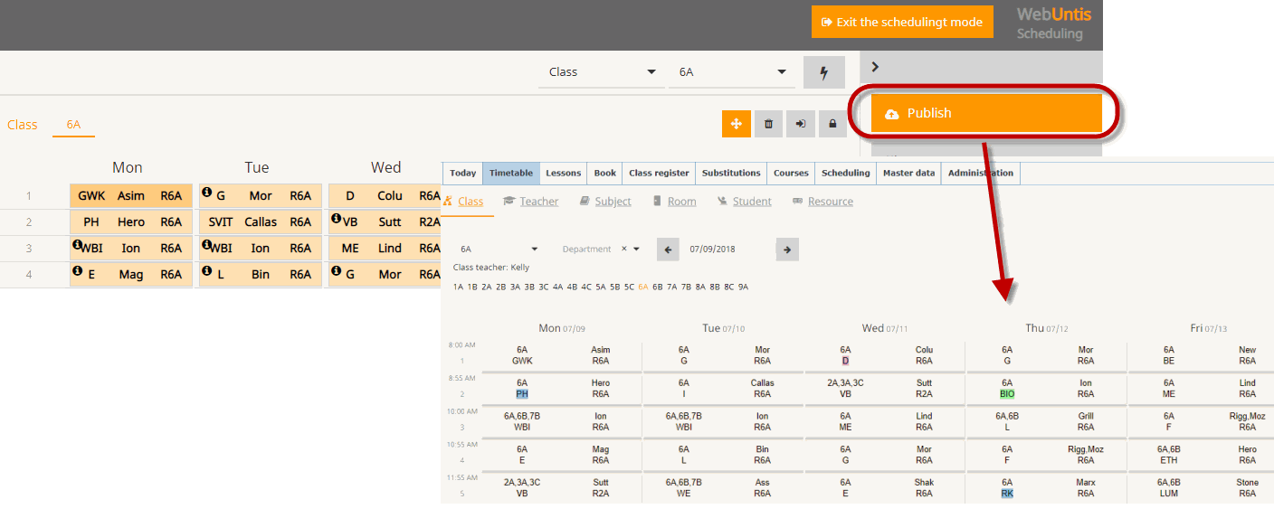1274x509 pixels.
Task: Open the 6A class dropdown in scheduling header
Action: click(x=732, y=72)
